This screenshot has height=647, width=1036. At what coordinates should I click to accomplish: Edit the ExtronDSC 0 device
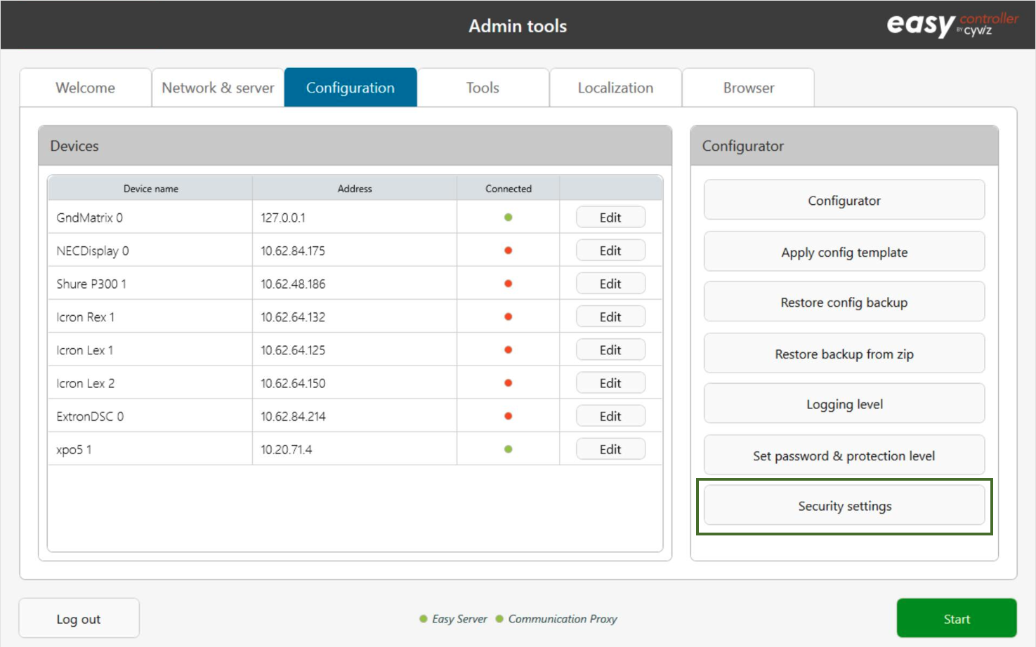coord(610,416)
